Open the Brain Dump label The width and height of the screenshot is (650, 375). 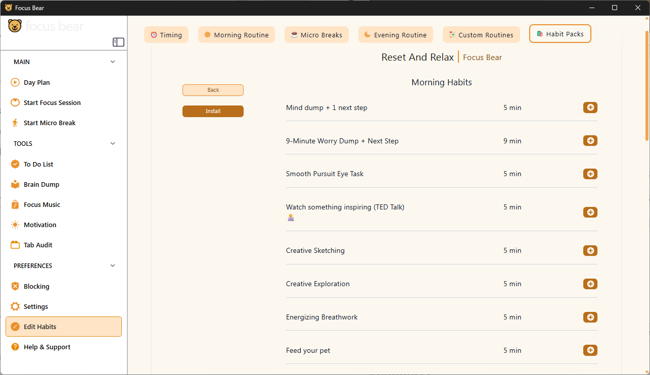click(41, 184)
